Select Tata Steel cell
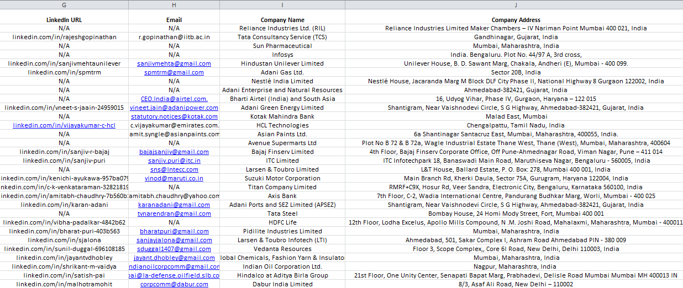The image size is (683, 288). pyautogui.click(x=282, y=214)
